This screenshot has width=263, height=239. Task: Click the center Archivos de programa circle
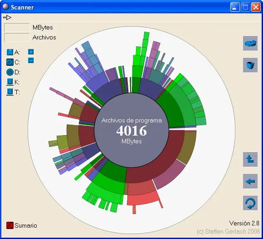click(131, 130)
